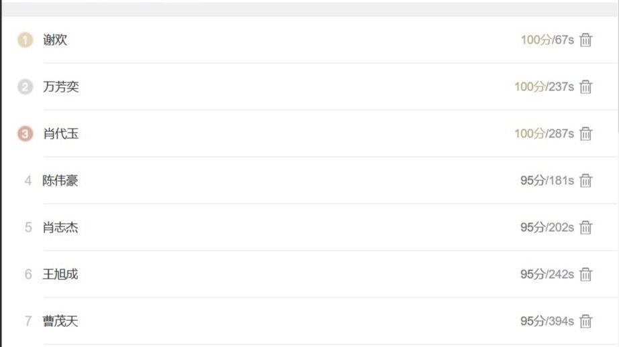
Task: Delete 谢欢's record with trash icon
Action: pos(586,40)
